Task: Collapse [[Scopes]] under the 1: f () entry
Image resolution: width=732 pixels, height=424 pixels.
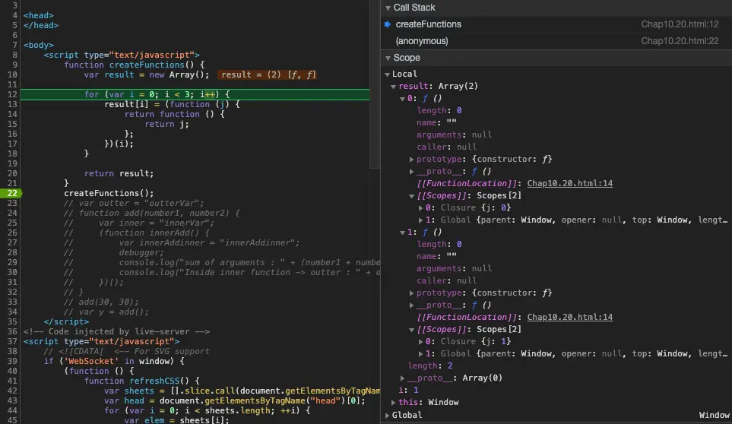Action: (411, 330)
